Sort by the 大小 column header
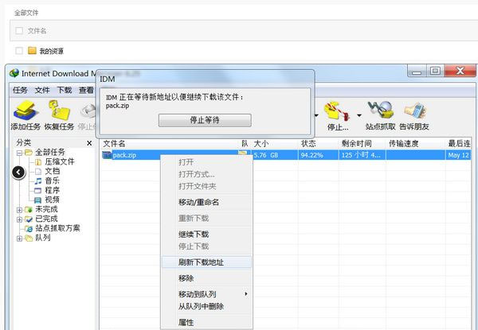This screenshot has height=330, width=478. [274, 144]
